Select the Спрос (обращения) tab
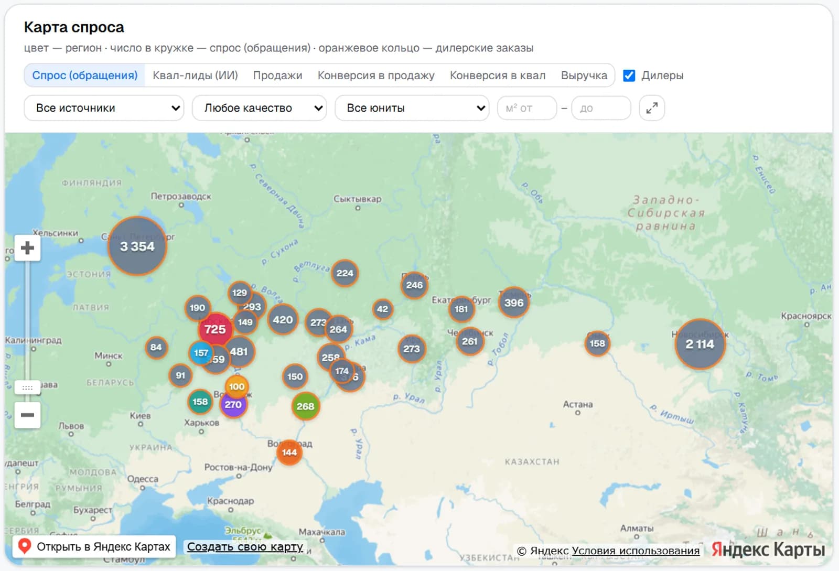The image size is (839, 571). pyautogui.click(x=85, y=76)
